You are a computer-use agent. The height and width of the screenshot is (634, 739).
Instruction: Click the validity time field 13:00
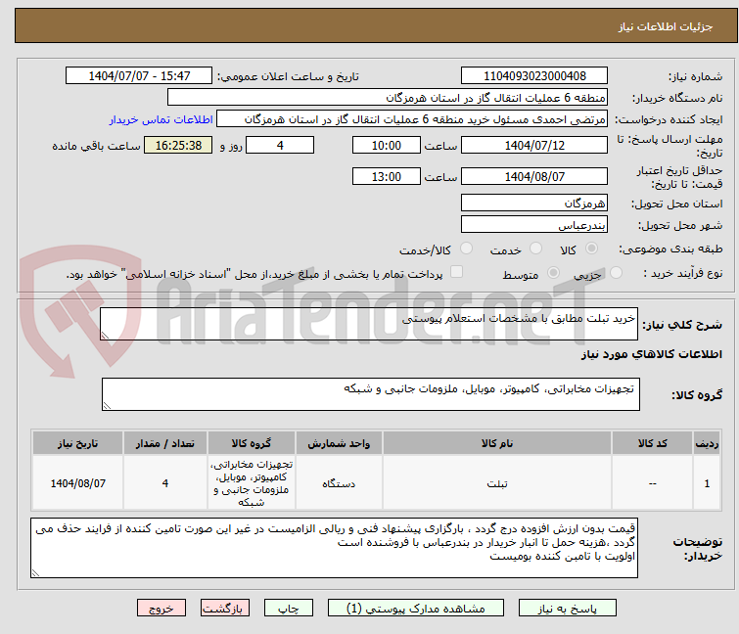point(387,177)
